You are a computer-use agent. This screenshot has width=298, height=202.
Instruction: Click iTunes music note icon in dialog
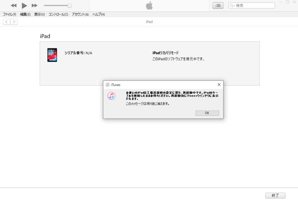112,96
